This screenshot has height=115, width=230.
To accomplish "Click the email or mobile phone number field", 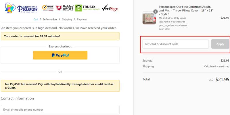I will [x=60, y=110].
